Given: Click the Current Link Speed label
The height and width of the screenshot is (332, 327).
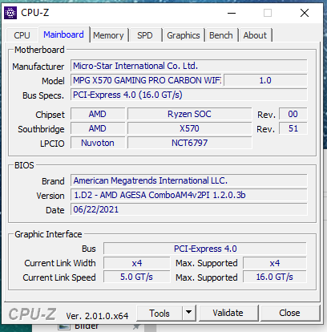Looking at the screenshot, I should (x=59, y=277).
